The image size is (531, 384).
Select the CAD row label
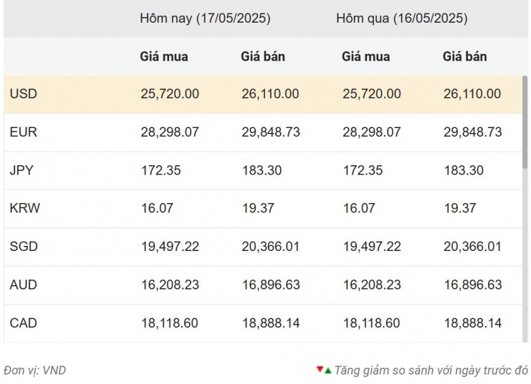tap(23, 323)
